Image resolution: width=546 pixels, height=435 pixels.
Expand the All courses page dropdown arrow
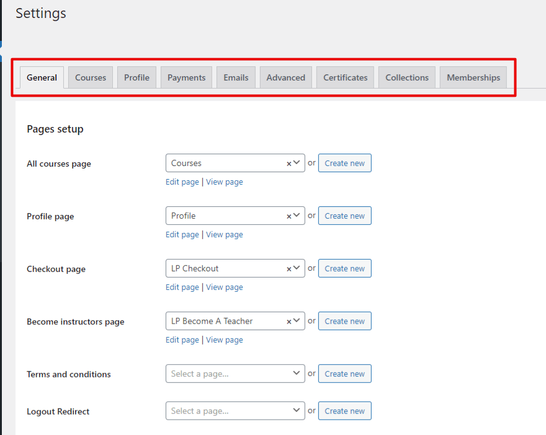297,163
